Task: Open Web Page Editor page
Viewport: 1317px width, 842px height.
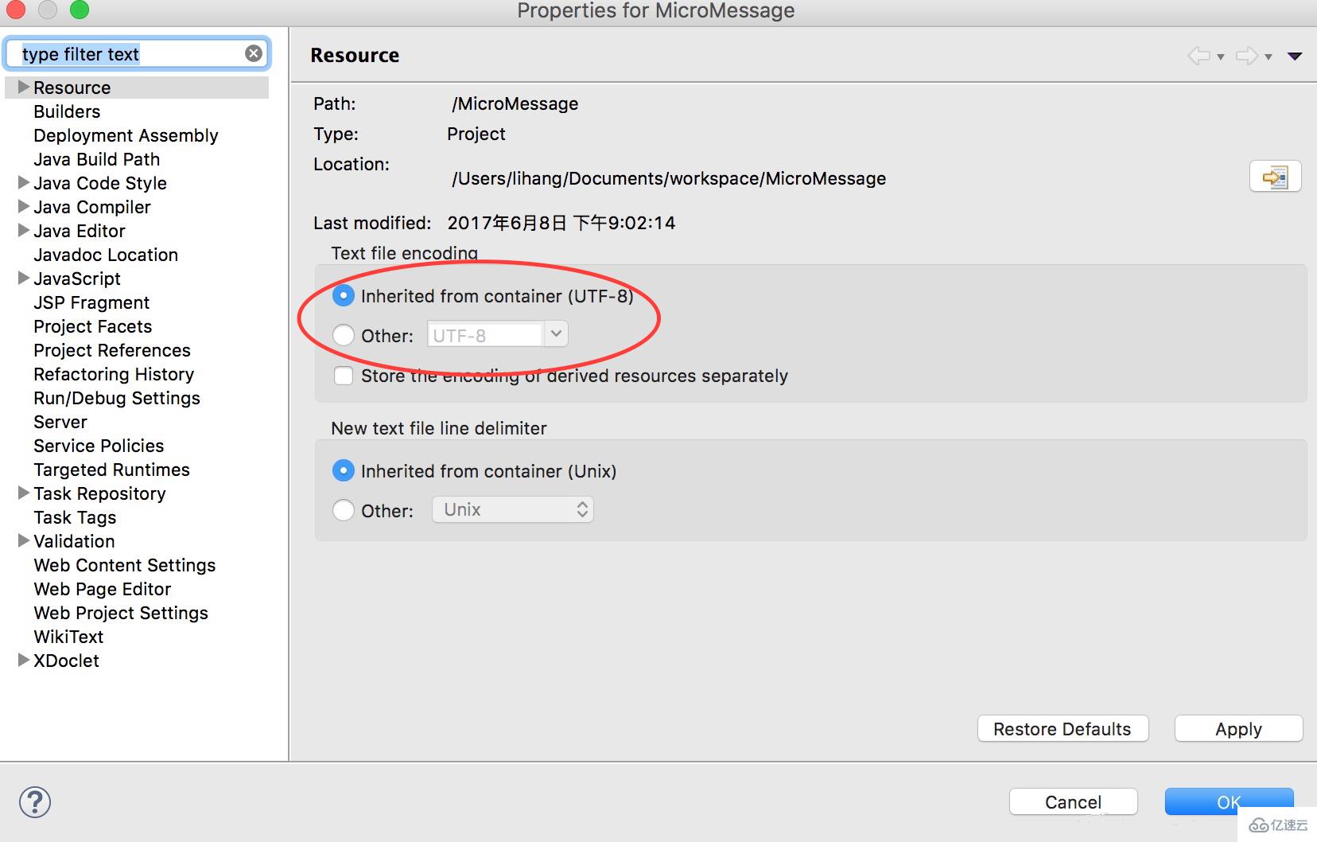Action: coord(103,589)
